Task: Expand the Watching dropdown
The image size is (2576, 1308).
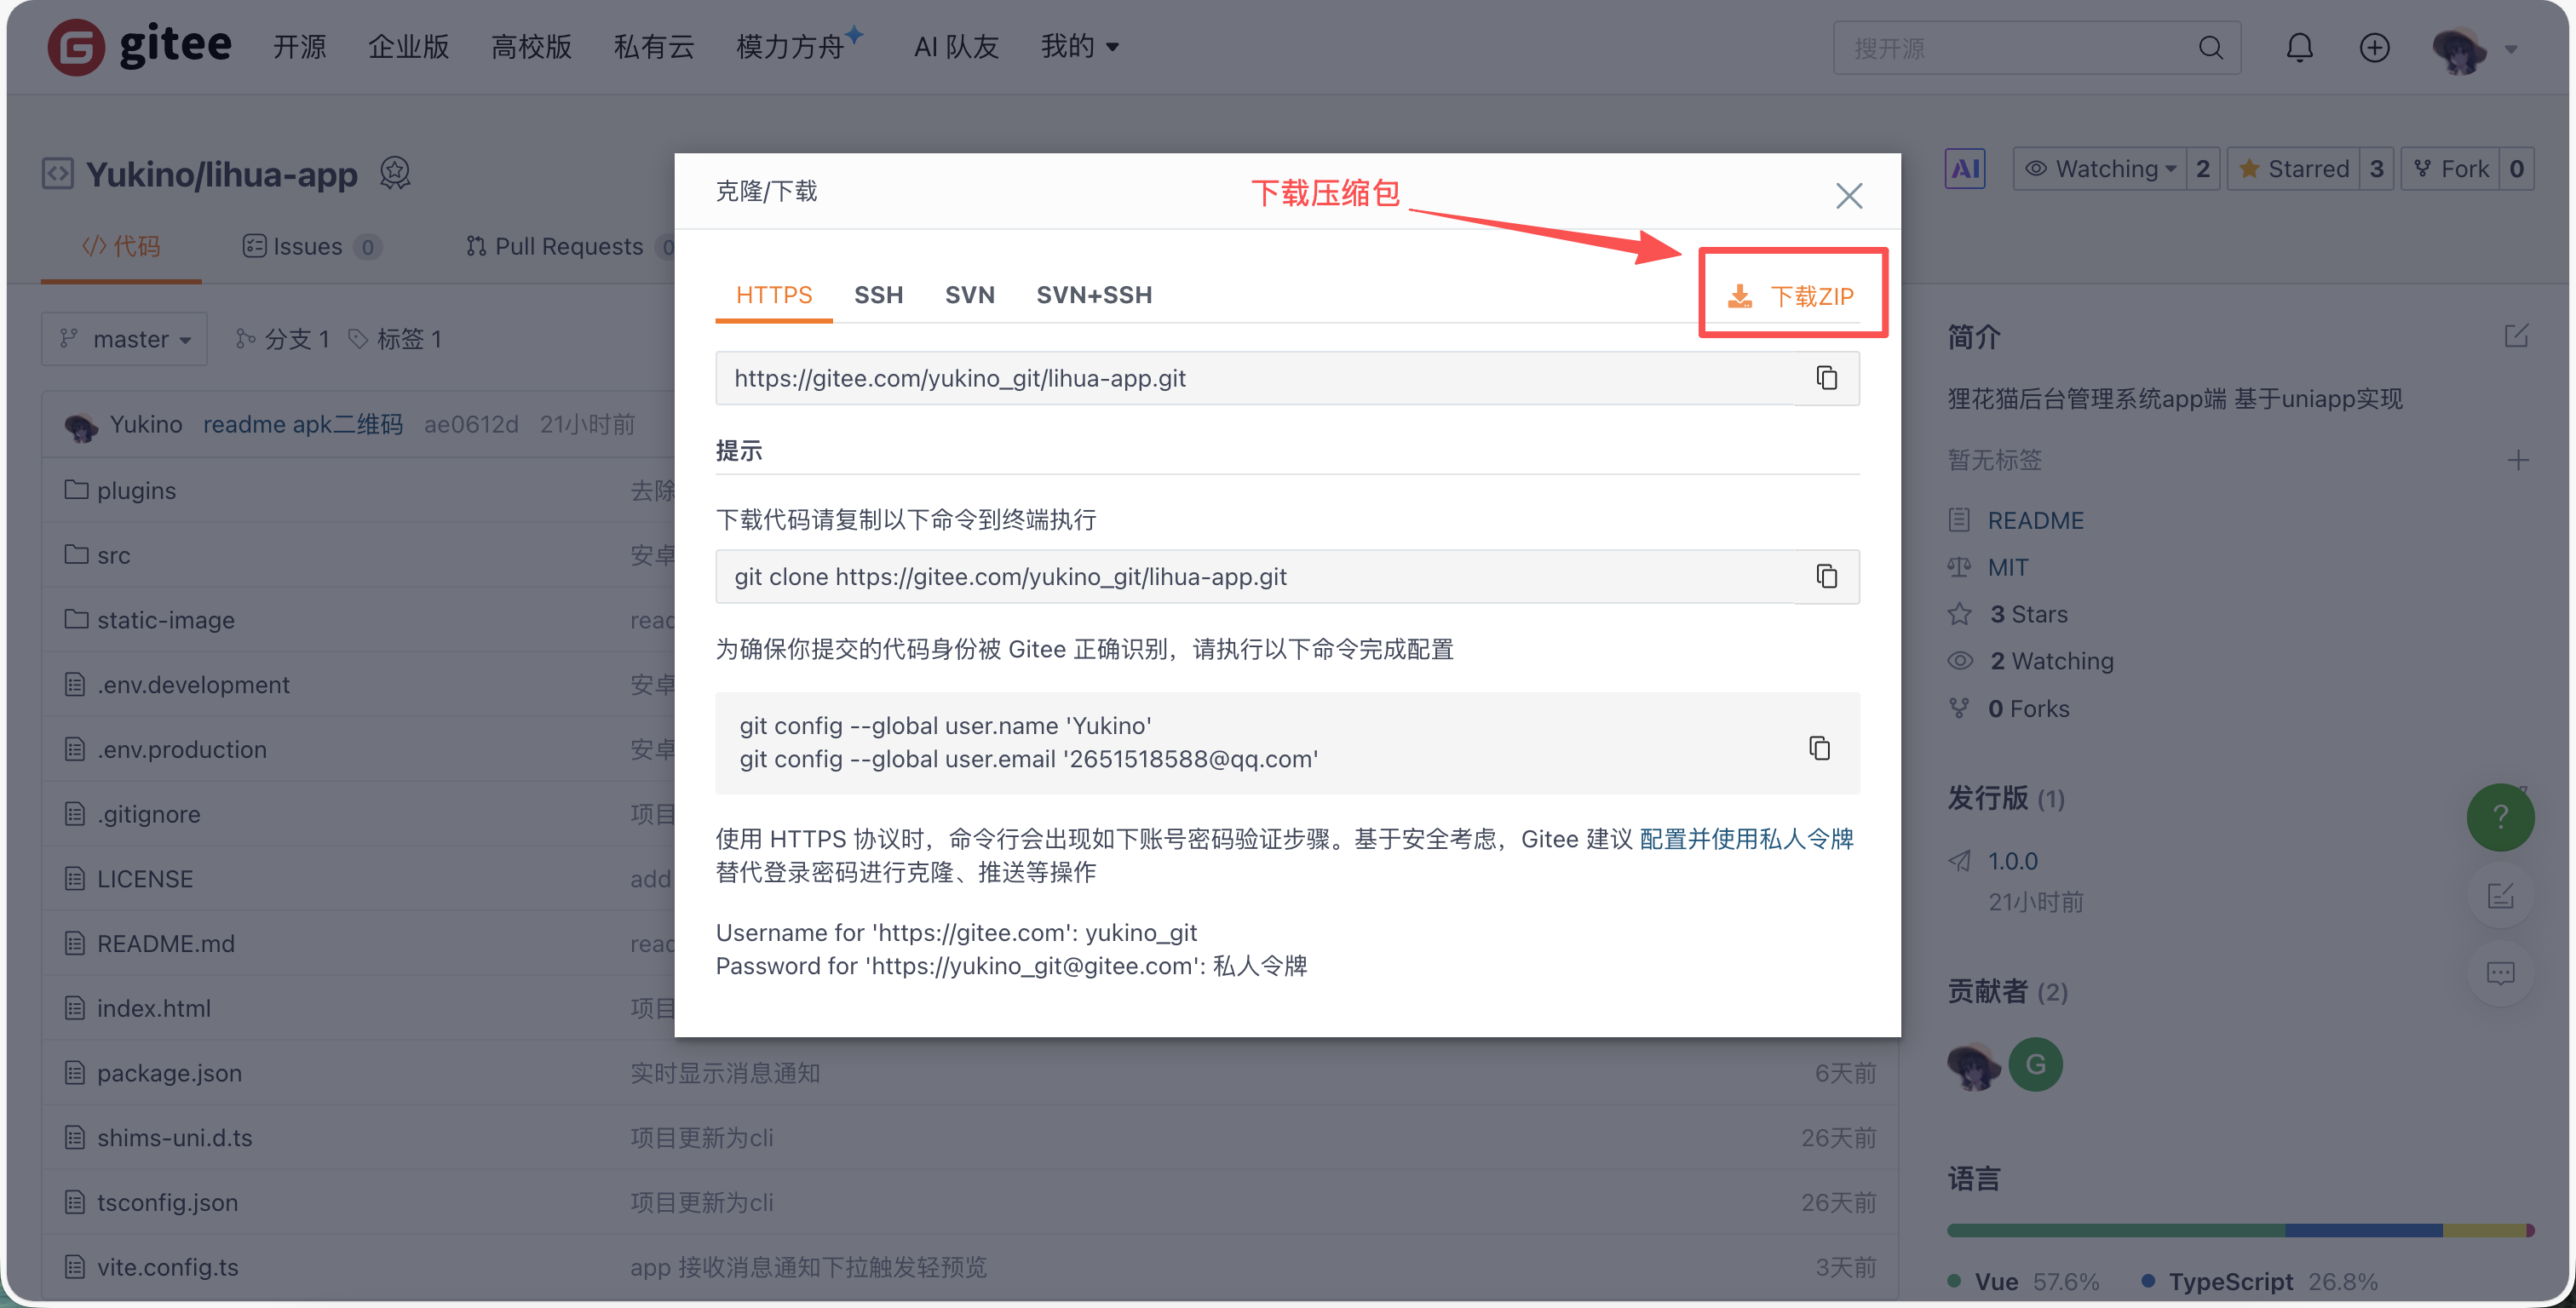Action: pyautogui.click(x=2099, y=169)
